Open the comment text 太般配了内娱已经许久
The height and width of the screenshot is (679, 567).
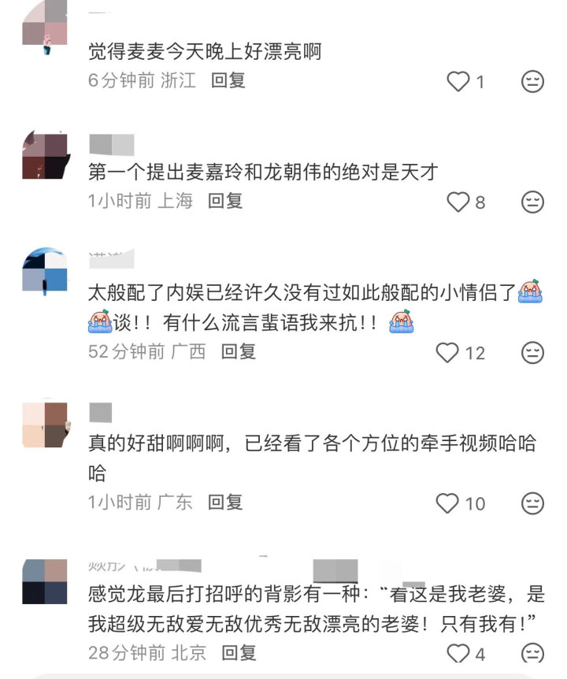click(x=316, y=307)
